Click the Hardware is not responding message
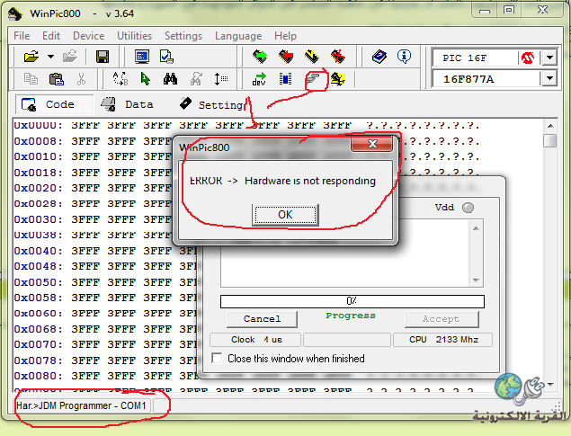The image size is (571, 436). [x=310, y=181]
